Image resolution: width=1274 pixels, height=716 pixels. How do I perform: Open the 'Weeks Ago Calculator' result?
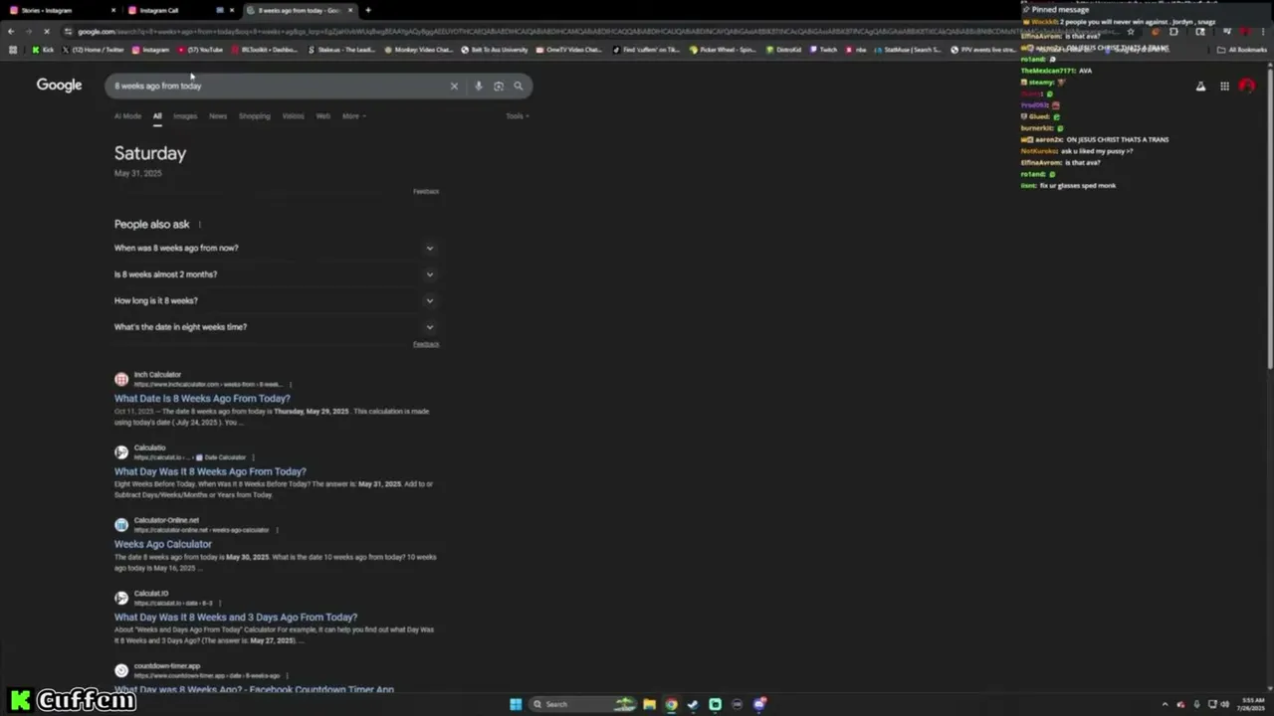[163, 544]
